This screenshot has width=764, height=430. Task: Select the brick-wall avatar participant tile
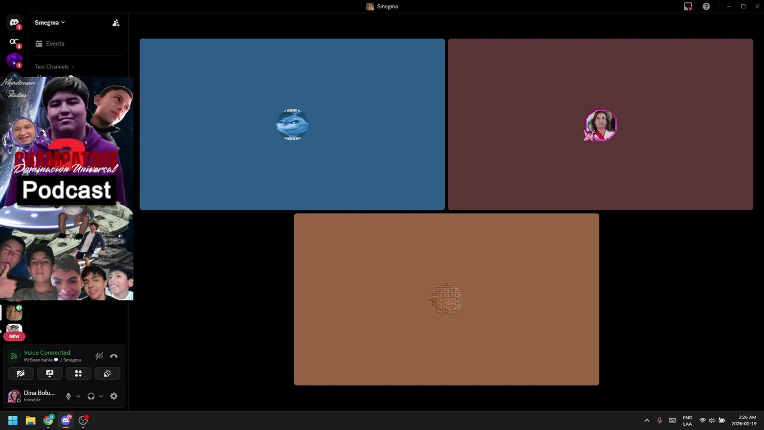pos(446,299)
